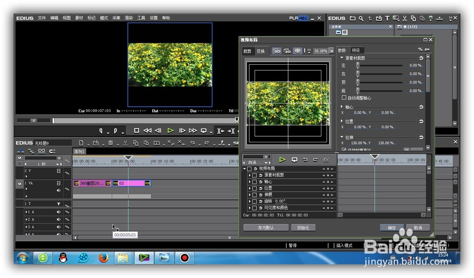
Task: Click the 存为默认 button
Action: [x=266, y=227]
